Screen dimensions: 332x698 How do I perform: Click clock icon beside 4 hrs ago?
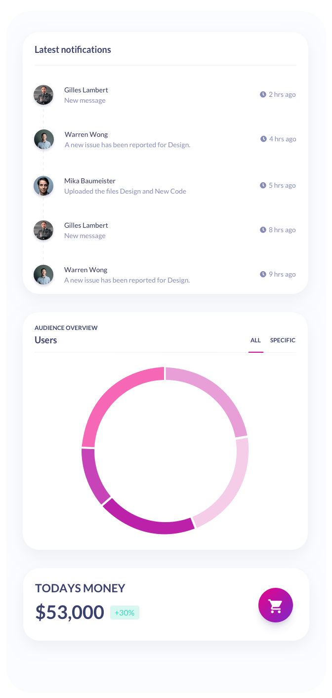click(x=263, y=139)
